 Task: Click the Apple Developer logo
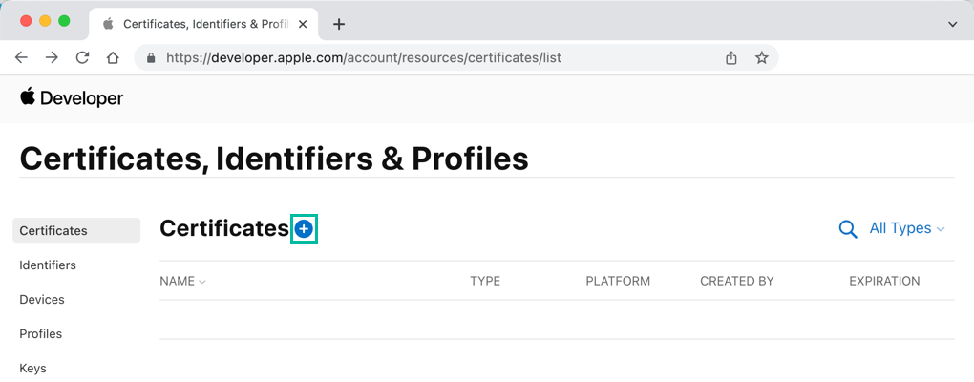pyautogui.click(x=72, y=97)
